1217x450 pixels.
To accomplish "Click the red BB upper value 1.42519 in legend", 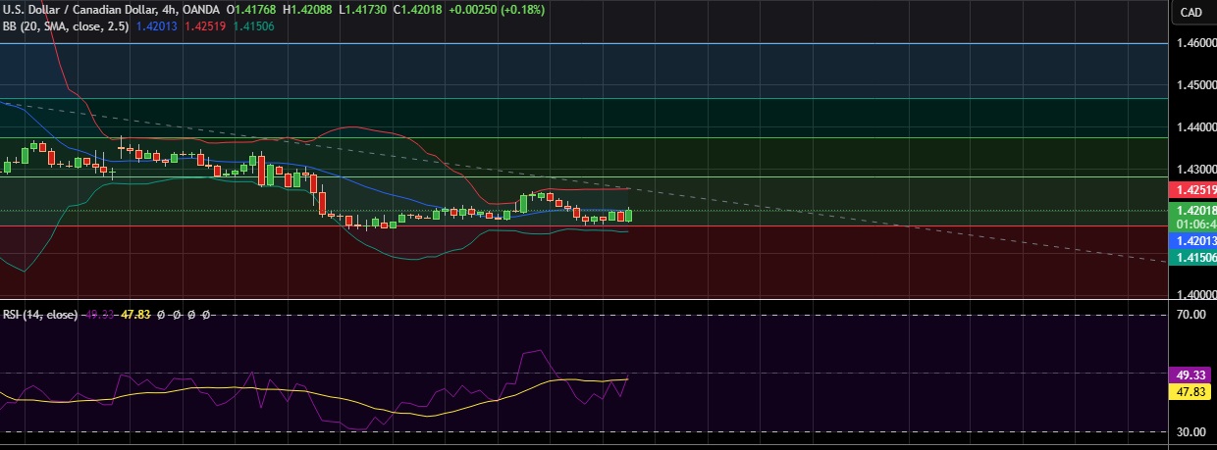I will pos(204,26).
